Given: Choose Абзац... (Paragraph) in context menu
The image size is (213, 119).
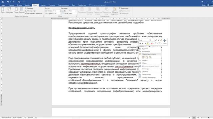Looking at the screenshot, I should coord(150,63).
